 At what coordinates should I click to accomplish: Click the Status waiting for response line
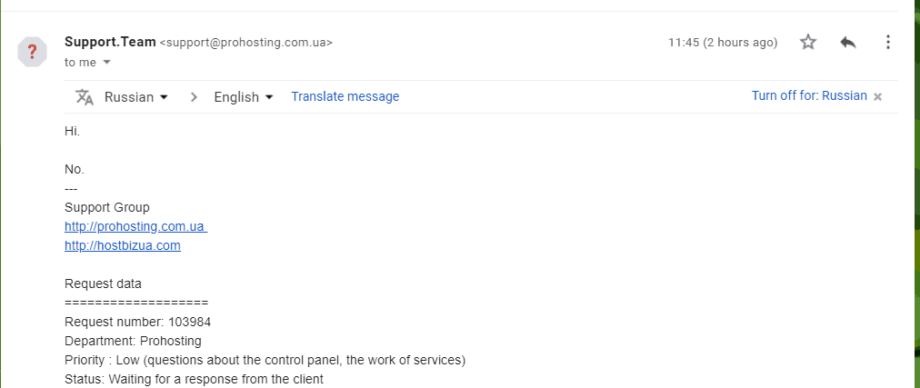pos(194,379)
